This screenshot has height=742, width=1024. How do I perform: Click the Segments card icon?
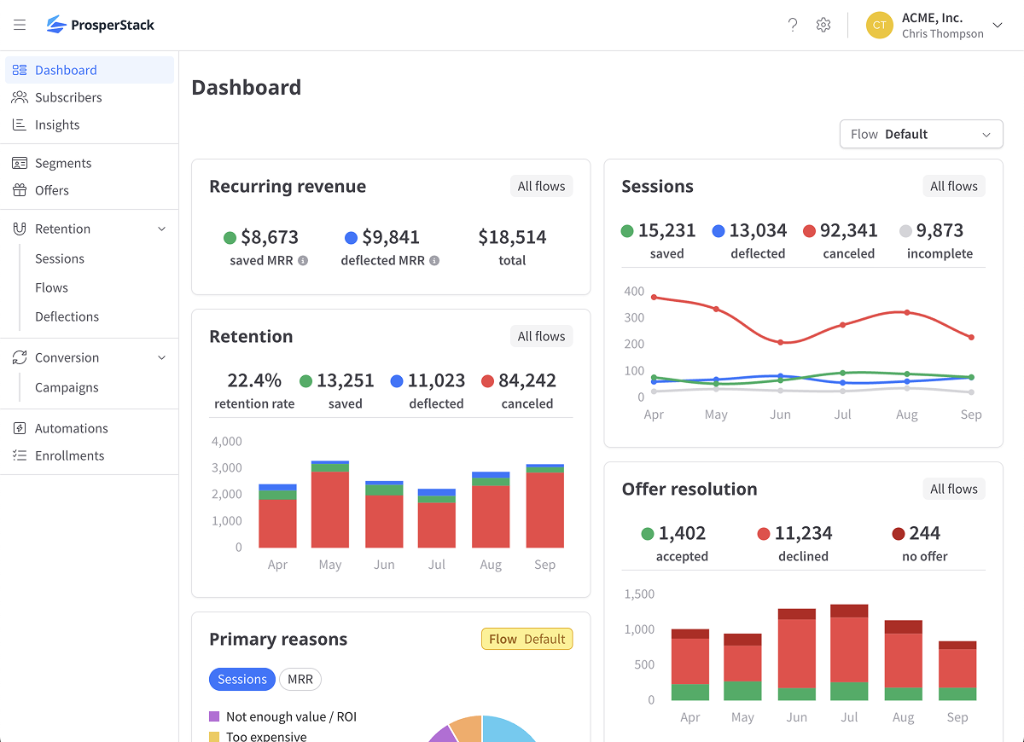coord(20,163)
